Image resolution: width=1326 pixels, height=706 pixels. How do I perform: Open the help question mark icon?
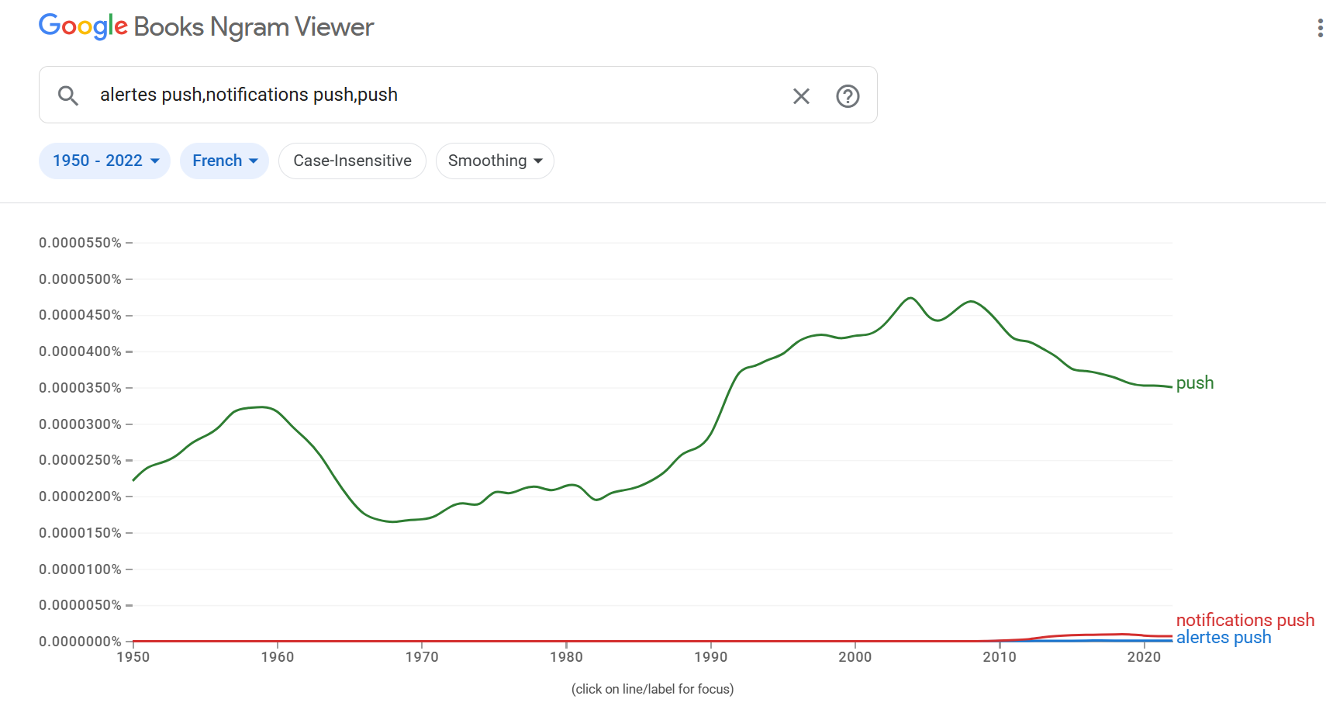click(848, 96)
